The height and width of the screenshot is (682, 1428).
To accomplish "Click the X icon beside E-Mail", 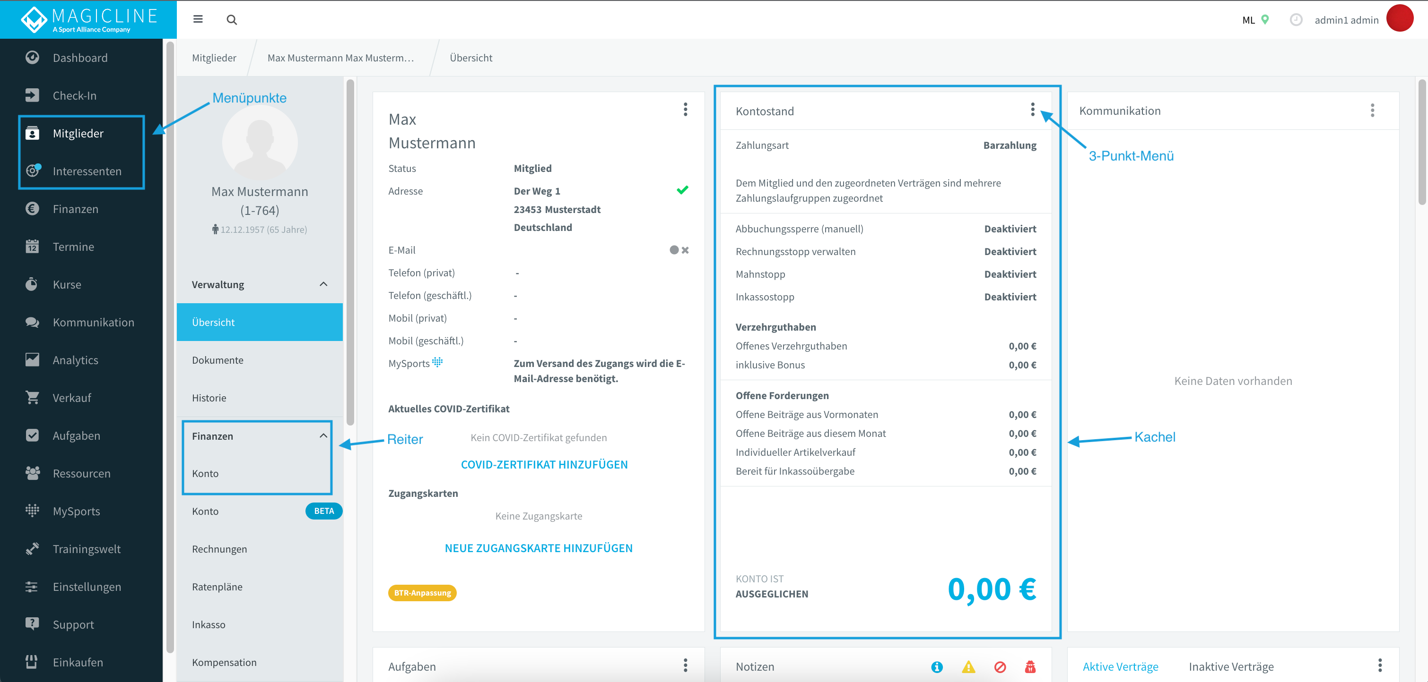I will pyautogui.click(x=685, y=250).
